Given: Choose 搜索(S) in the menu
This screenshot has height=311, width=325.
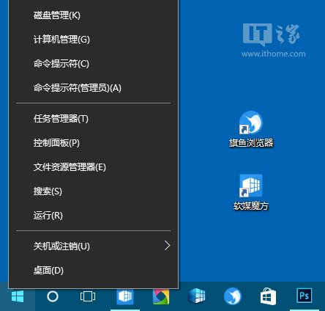Looking at the screenshot, I should tap(94, 191).
